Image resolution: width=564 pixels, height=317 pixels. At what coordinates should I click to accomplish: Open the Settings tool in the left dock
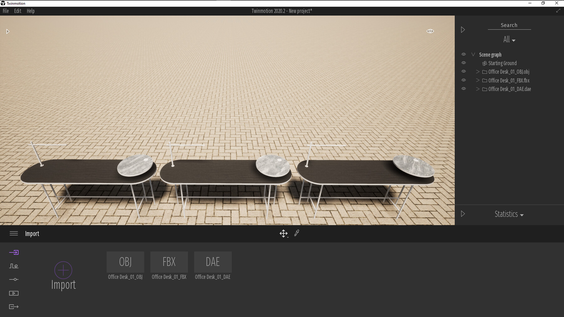click(x=14, y=279)
